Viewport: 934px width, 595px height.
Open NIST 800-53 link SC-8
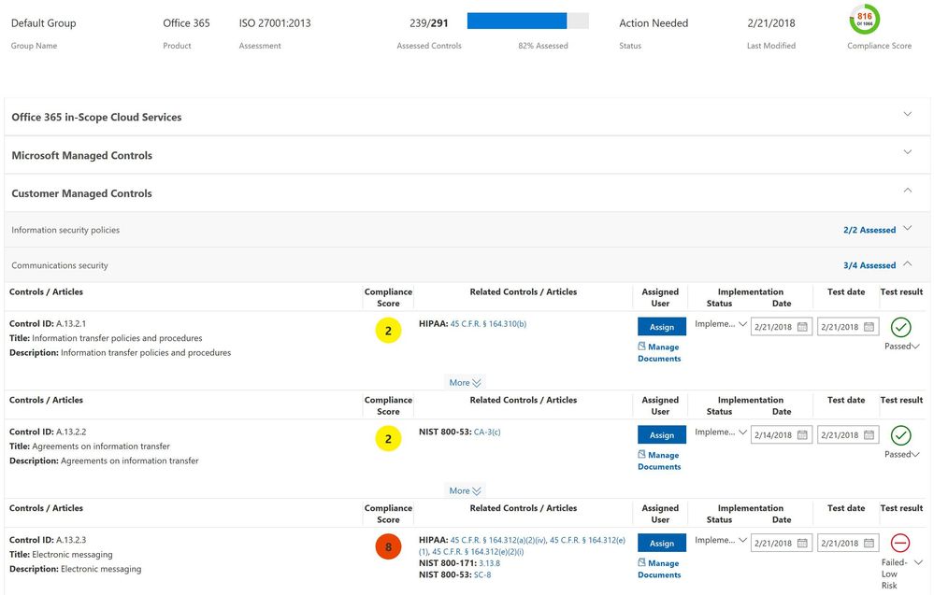tap(482, 574)
